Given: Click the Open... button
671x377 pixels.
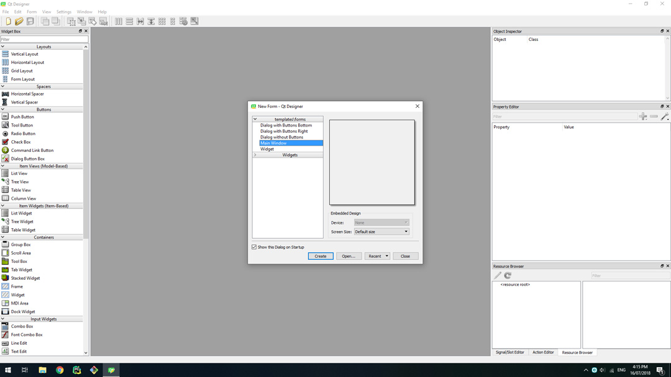Looking at the screenshot, I should (x=349, y=256).
